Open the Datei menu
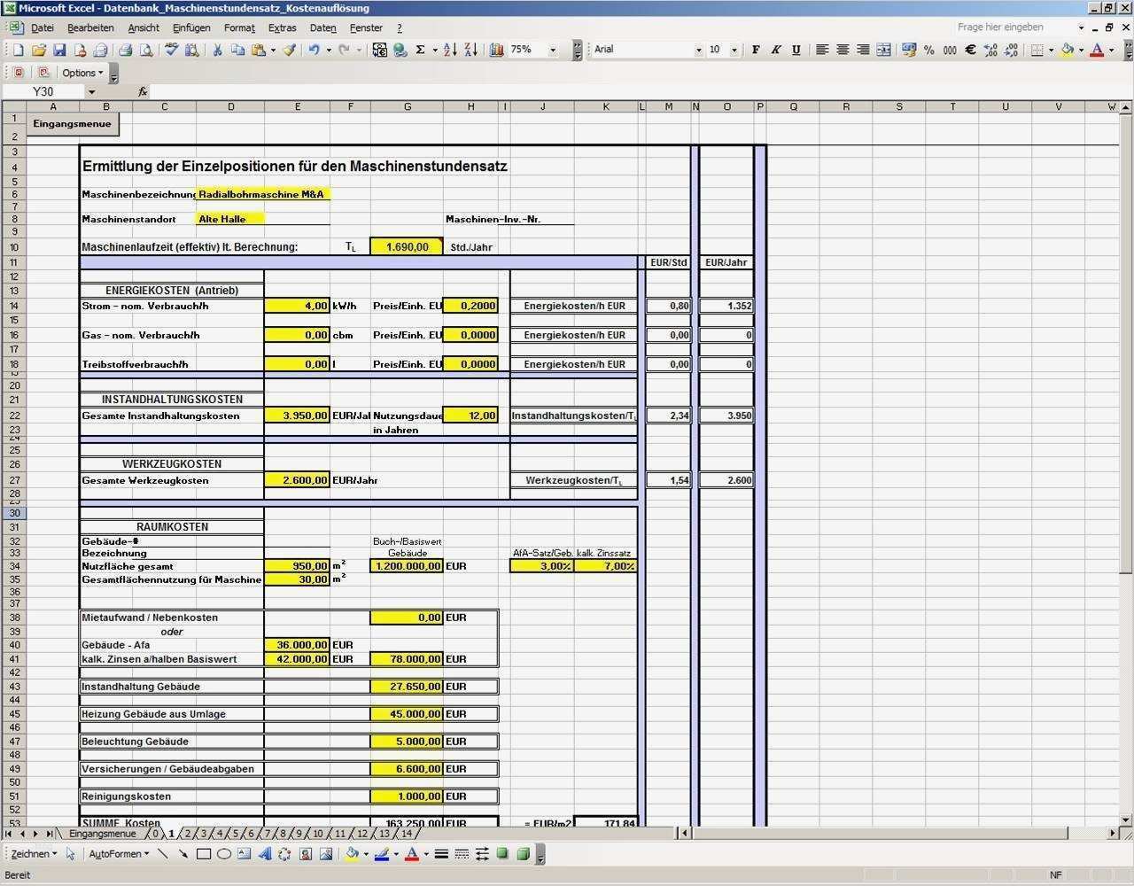 coord(43,27)
